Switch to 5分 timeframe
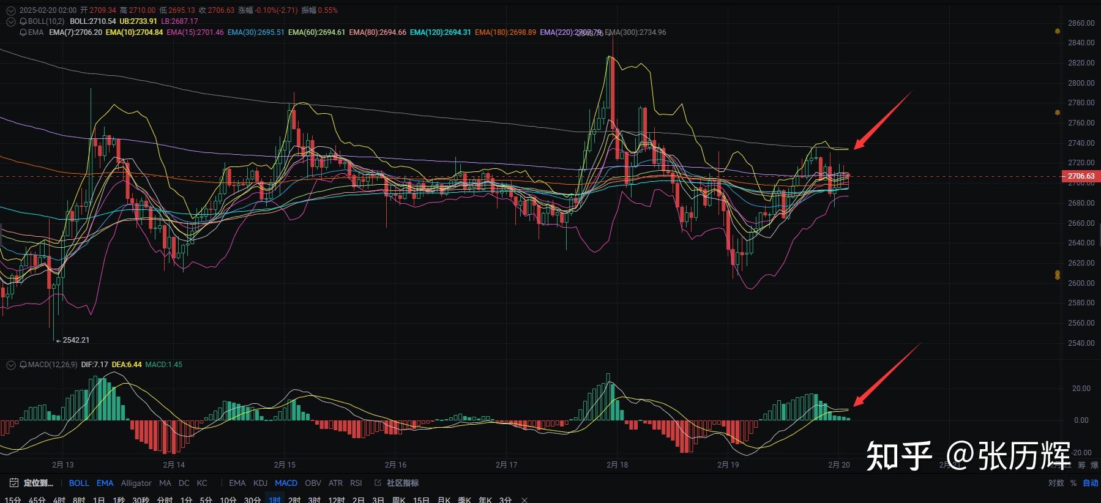 click(x=206, y=499)
